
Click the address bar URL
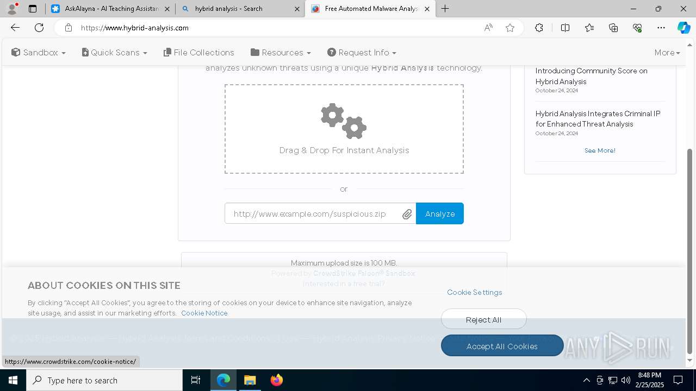(x=135, y=28)
